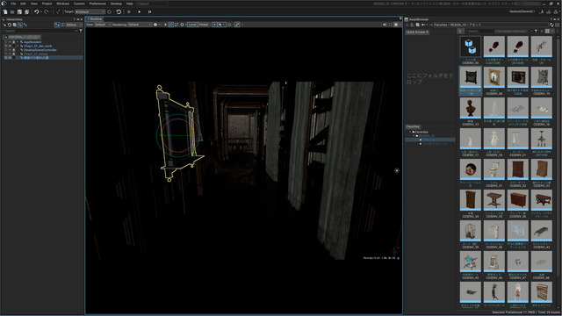This screenshot has height=316, width=562.
Task: Click the AssetBrowser path breadcrumb bar
Action: [490, 25]
